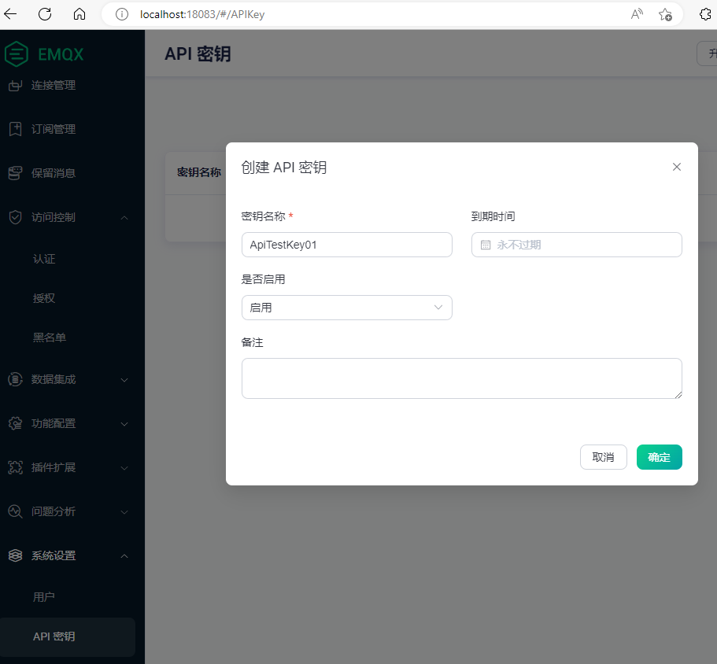Open 数据集成 section
The width and height of the screenshot is (717, 664).
pos(53,379)
